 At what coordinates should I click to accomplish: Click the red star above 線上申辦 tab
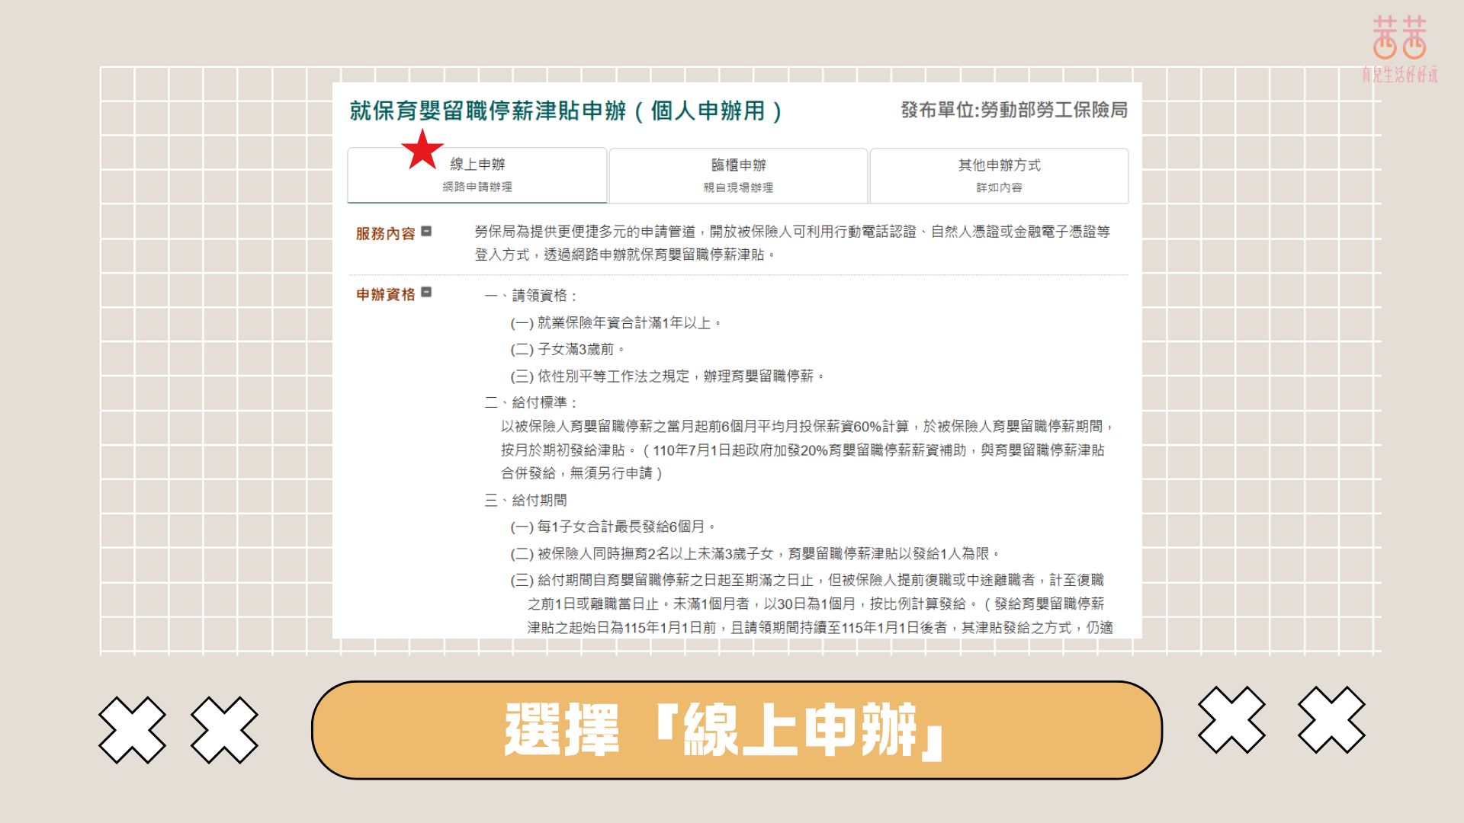(424, 149)
